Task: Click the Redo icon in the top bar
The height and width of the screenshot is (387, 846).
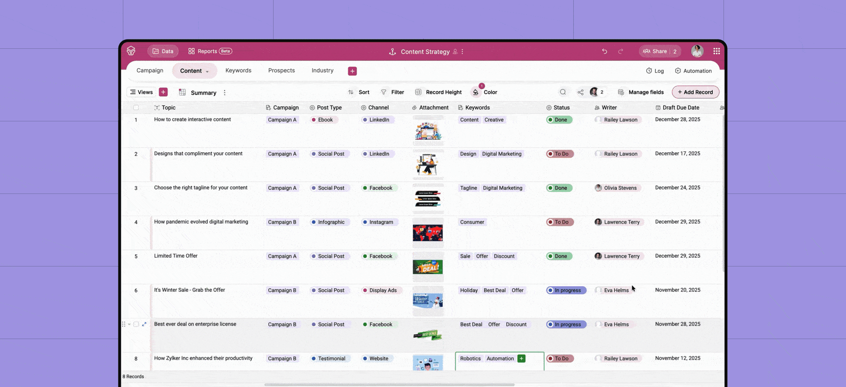Action: pyautogui.click(x=621, y=51)
